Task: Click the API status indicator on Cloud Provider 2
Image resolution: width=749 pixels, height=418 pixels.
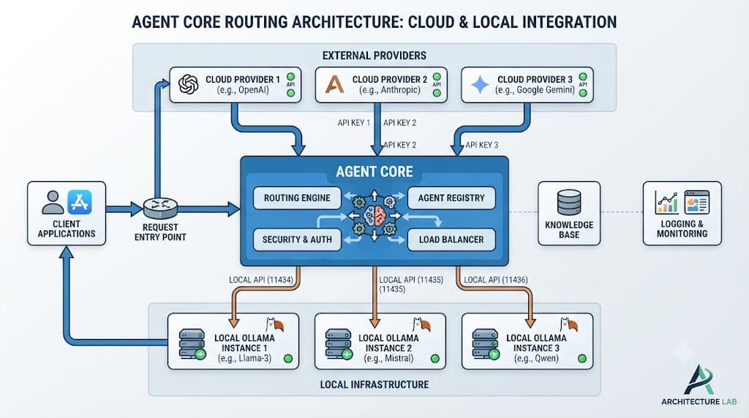Action: (x=437, y=85)
